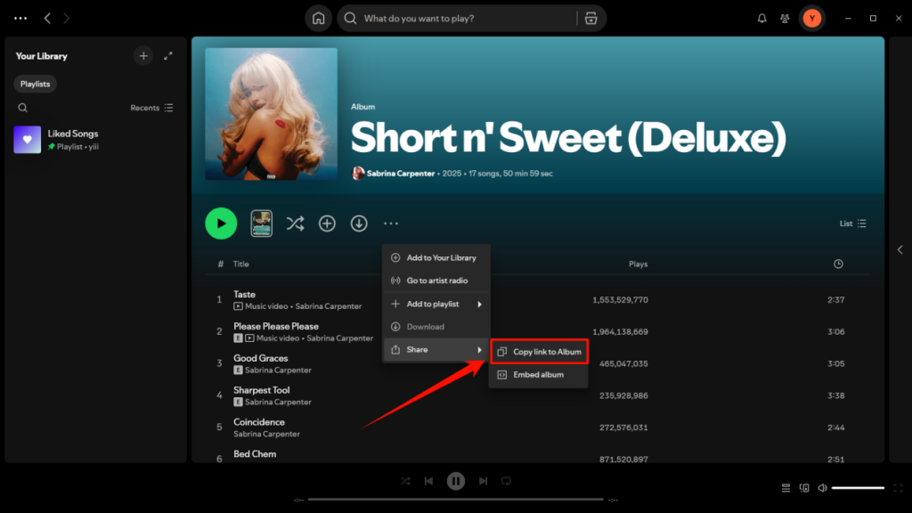Play the track Taste
Image resolution: width=912 pixels, height=513 pixels.
click(x=244, y=294)
